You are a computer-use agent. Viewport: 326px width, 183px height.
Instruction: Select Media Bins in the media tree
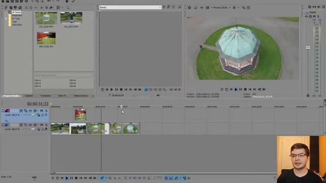coord(17,15)
